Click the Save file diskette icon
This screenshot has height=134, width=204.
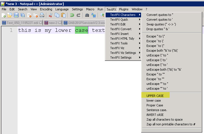[x=16, y=15]
